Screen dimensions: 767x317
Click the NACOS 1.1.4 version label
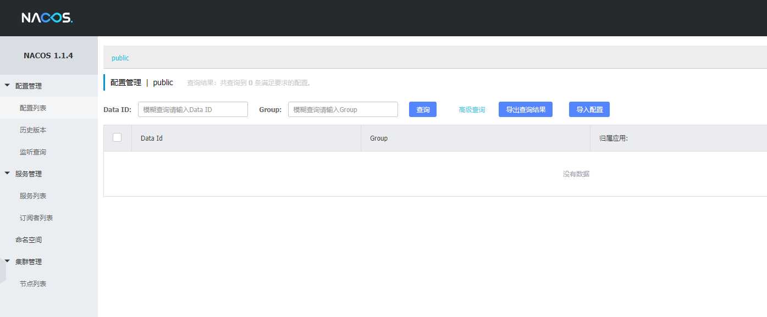pos(48,55)
